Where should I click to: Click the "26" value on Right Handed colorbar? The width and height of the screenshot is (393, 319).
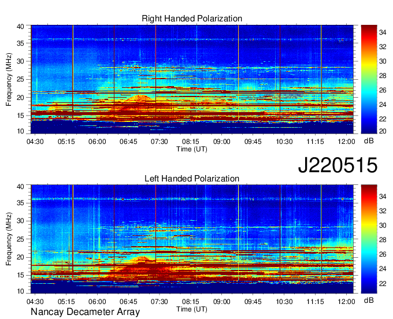point(383,90)
